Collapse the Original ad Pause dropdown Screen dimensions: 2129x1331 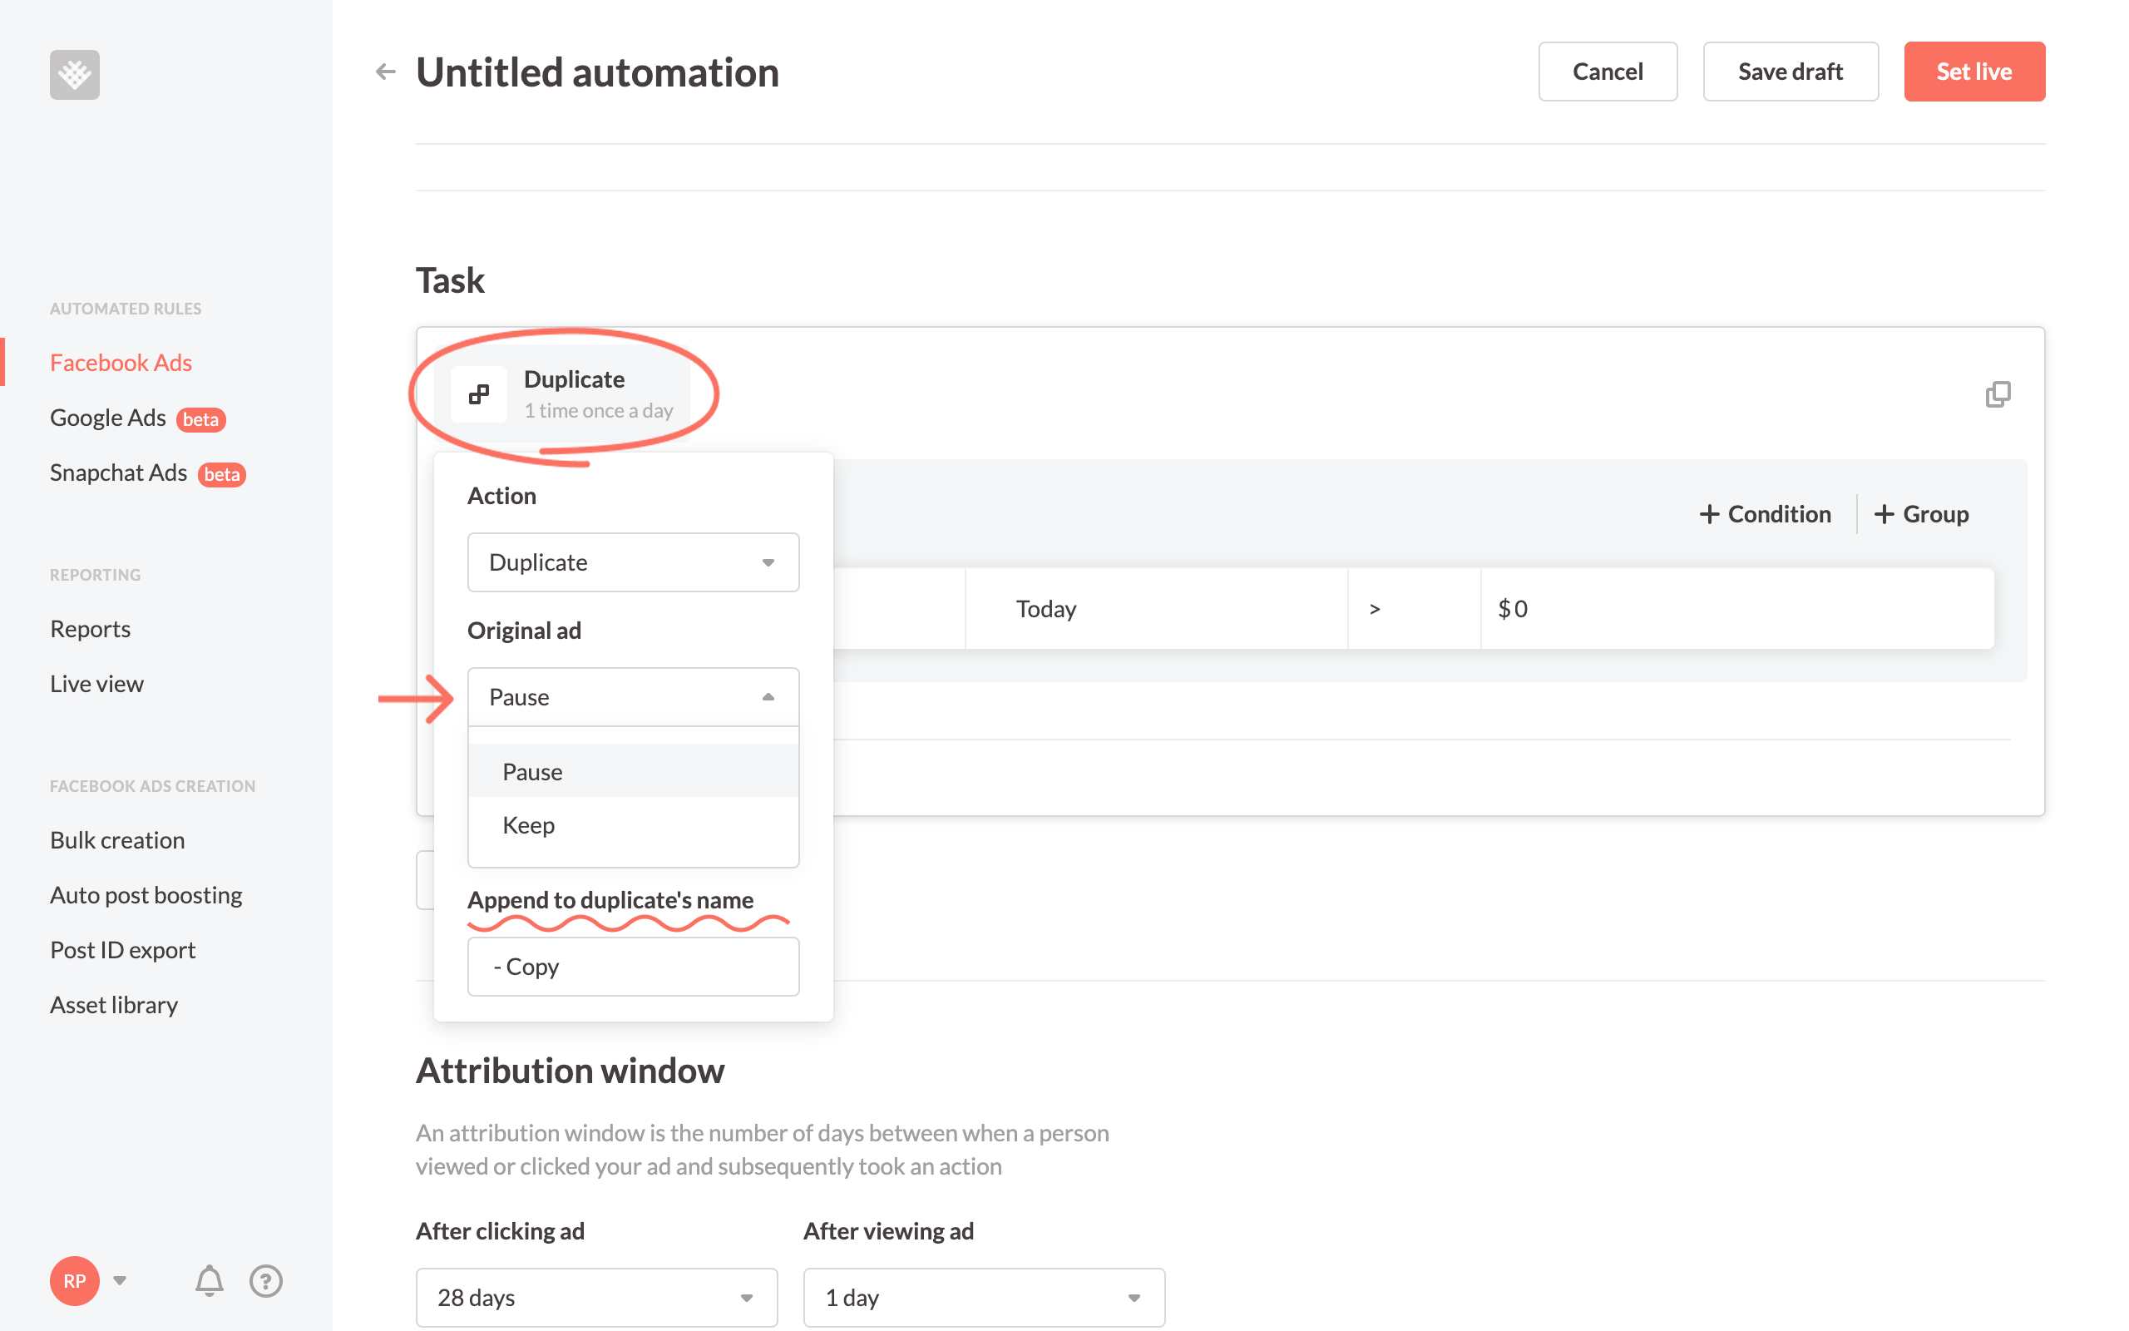tap(634, 697)
